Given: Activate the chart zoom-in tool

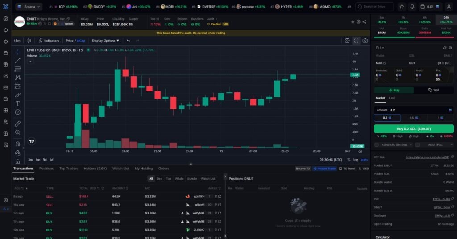Looking at the screenshot, I should [18, 132].
